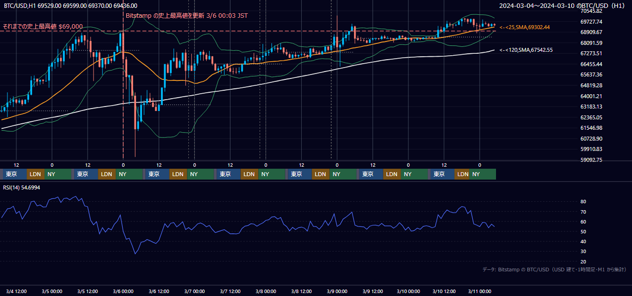Select RSI scale level 70
The height and width of the screenshot is (296, 632).
pos(584,212)
